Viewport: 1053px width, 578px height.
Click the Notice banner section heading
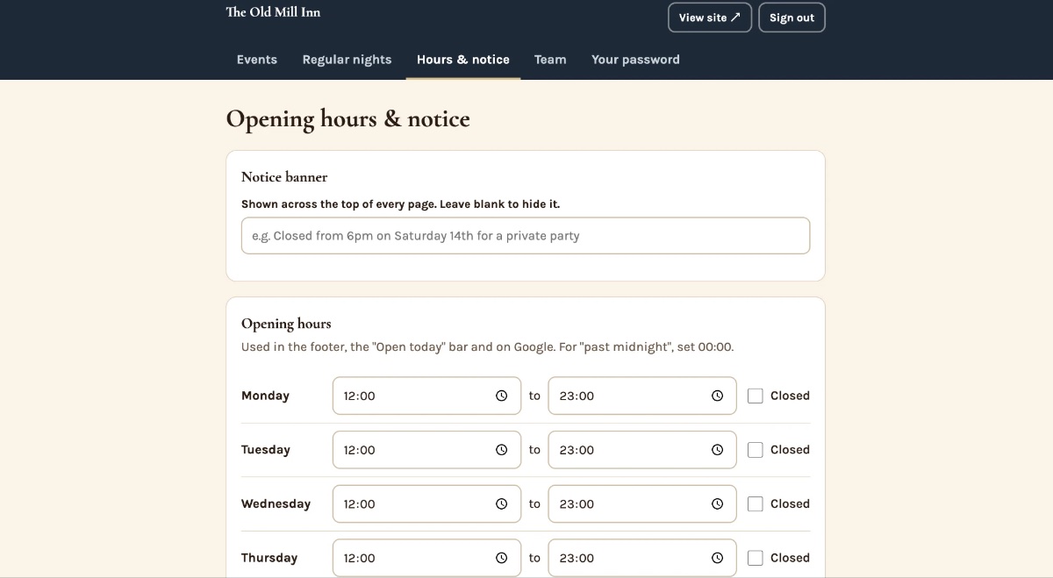pyautogui.click(x=284, y=177)
